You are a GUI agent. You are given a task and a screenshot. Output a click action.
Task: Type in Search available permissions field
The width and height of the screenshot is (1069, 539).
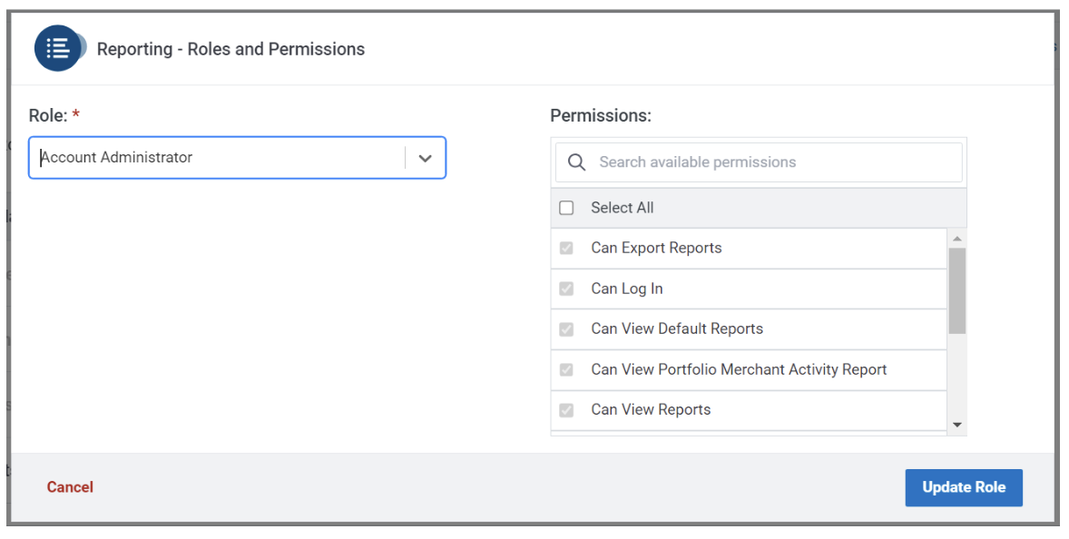pos(771,162)
